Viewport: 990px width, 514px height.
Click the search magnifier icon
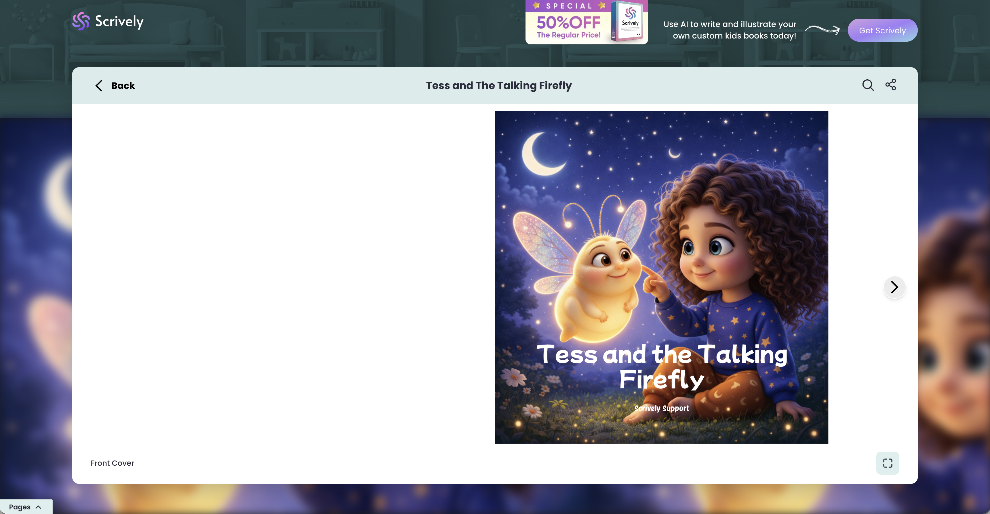click(868, 85)
